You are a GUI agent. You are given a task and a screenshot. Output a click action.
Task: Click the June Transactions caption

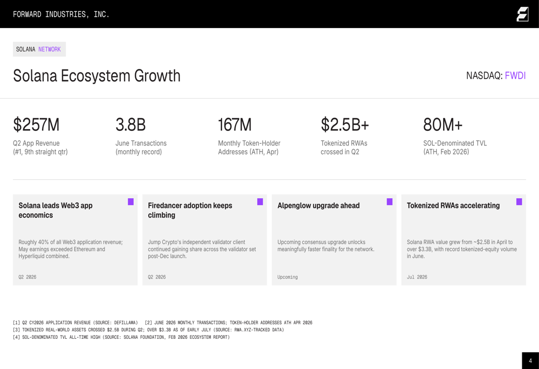141,148
